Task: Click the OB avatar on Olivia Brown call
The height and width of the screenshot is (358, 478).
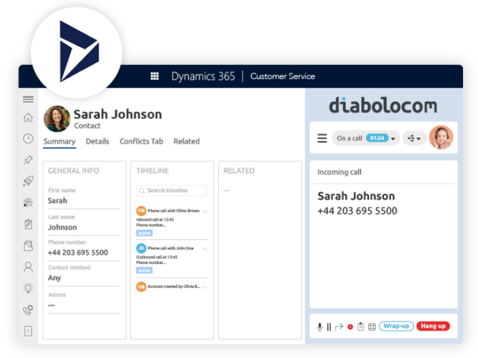Action: pyautogui.click(x=141, y=211)
